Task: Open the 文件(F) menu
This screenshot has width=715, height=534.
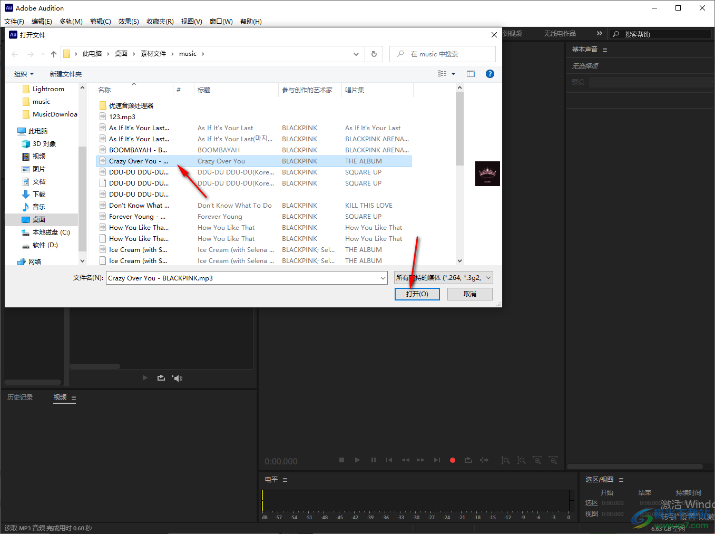Action: point(14,22)
